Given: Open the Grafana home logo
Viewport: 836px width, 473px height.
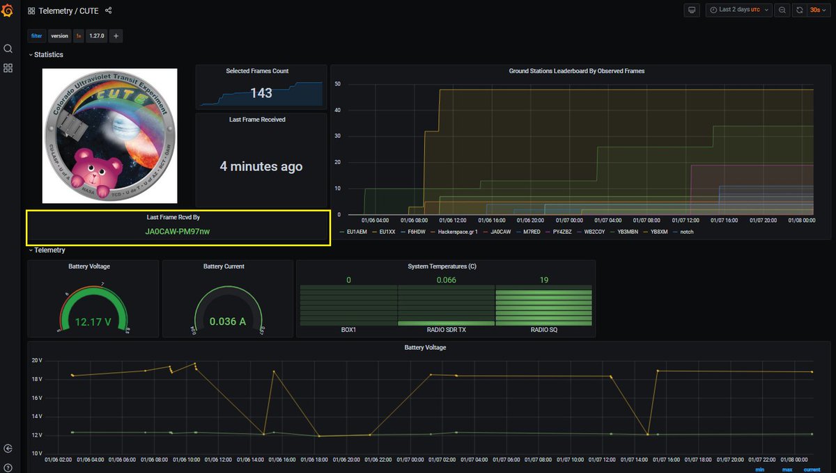Looking at the screenshot, I should [x=8, y=10].
